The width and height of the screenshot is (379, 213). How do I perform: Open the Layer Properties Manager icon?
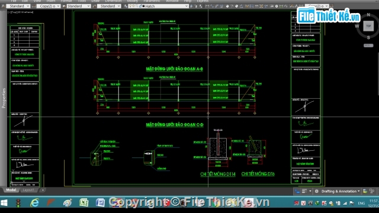(126, 6)
